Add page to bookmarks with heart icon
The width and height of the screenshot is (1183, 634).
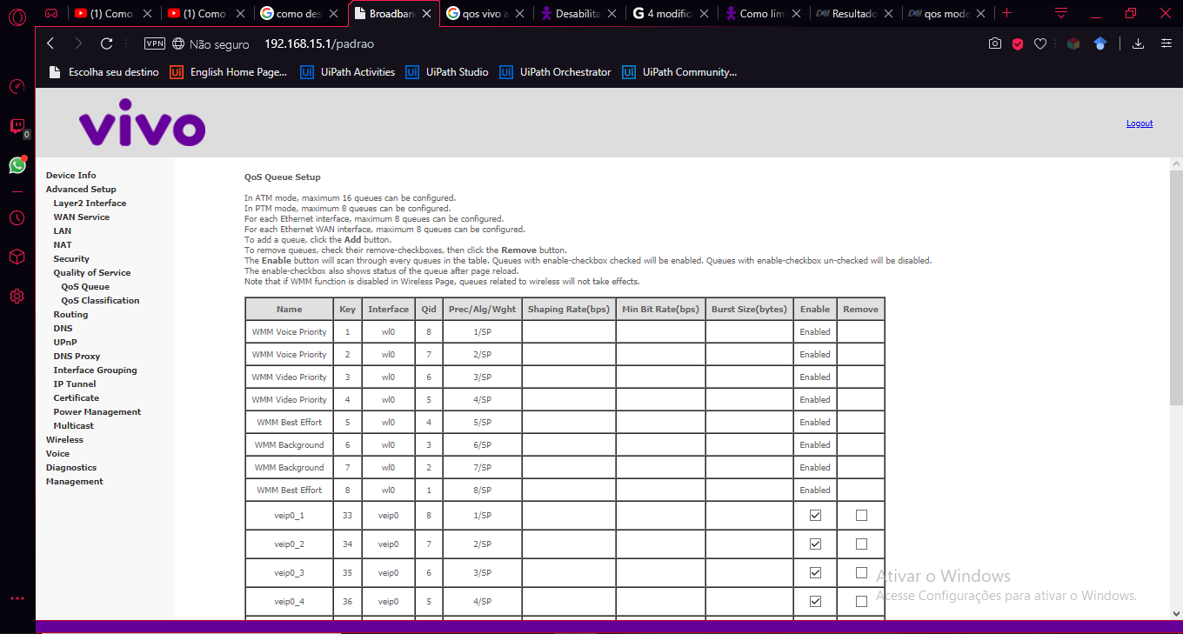(1040, 43)
